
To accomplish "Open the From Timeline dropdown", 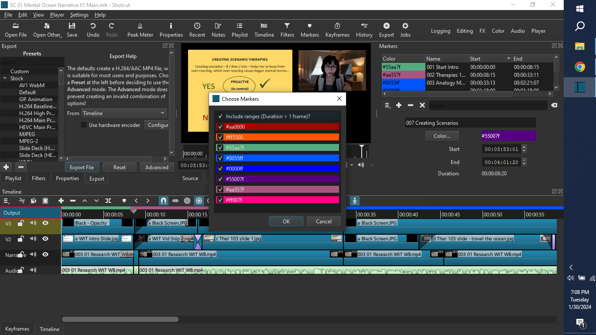I will pos(124,113).
